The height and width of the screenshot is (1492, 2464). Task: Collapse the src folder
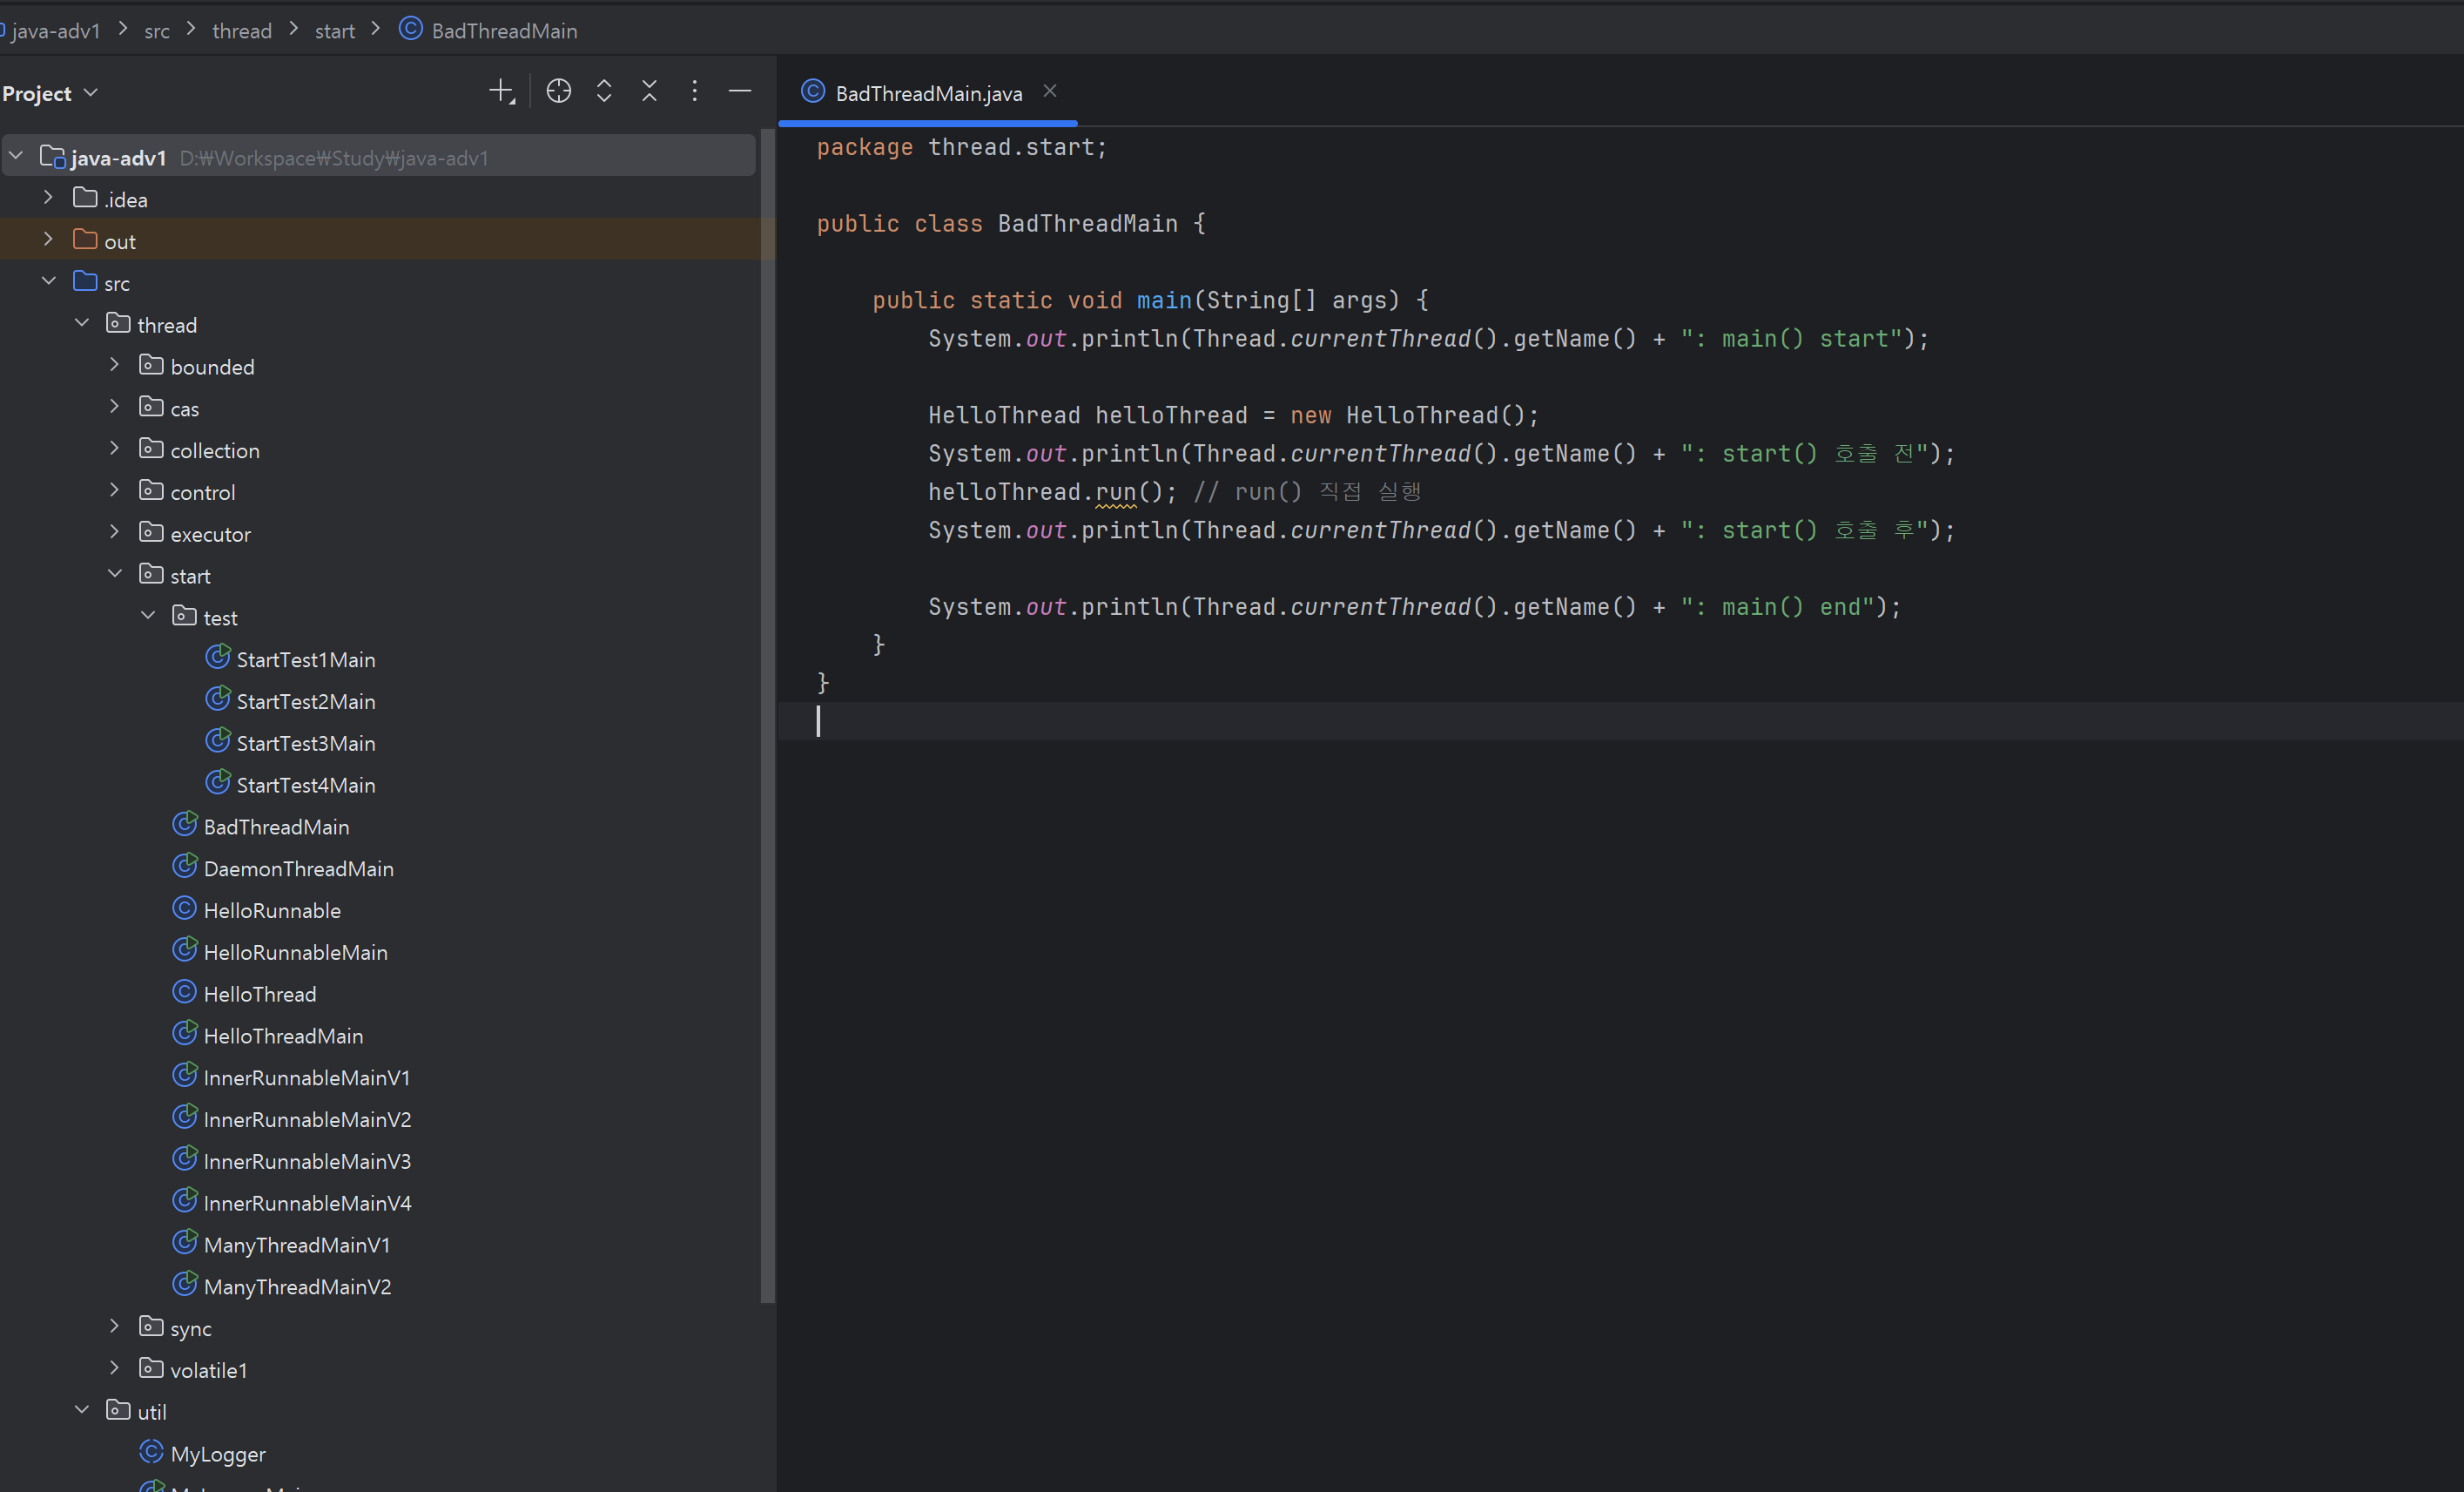[48, 281]
